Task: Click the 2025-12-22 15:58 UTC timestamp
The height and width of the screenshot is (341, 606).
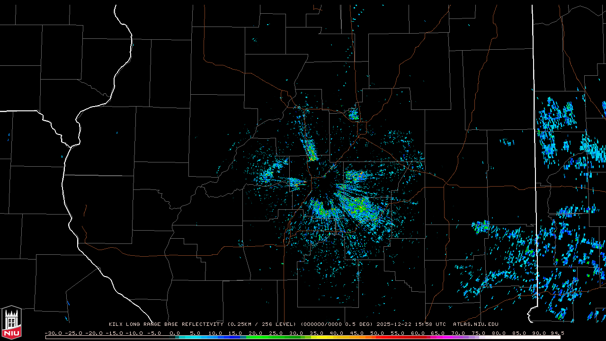Action: point(411,324)
